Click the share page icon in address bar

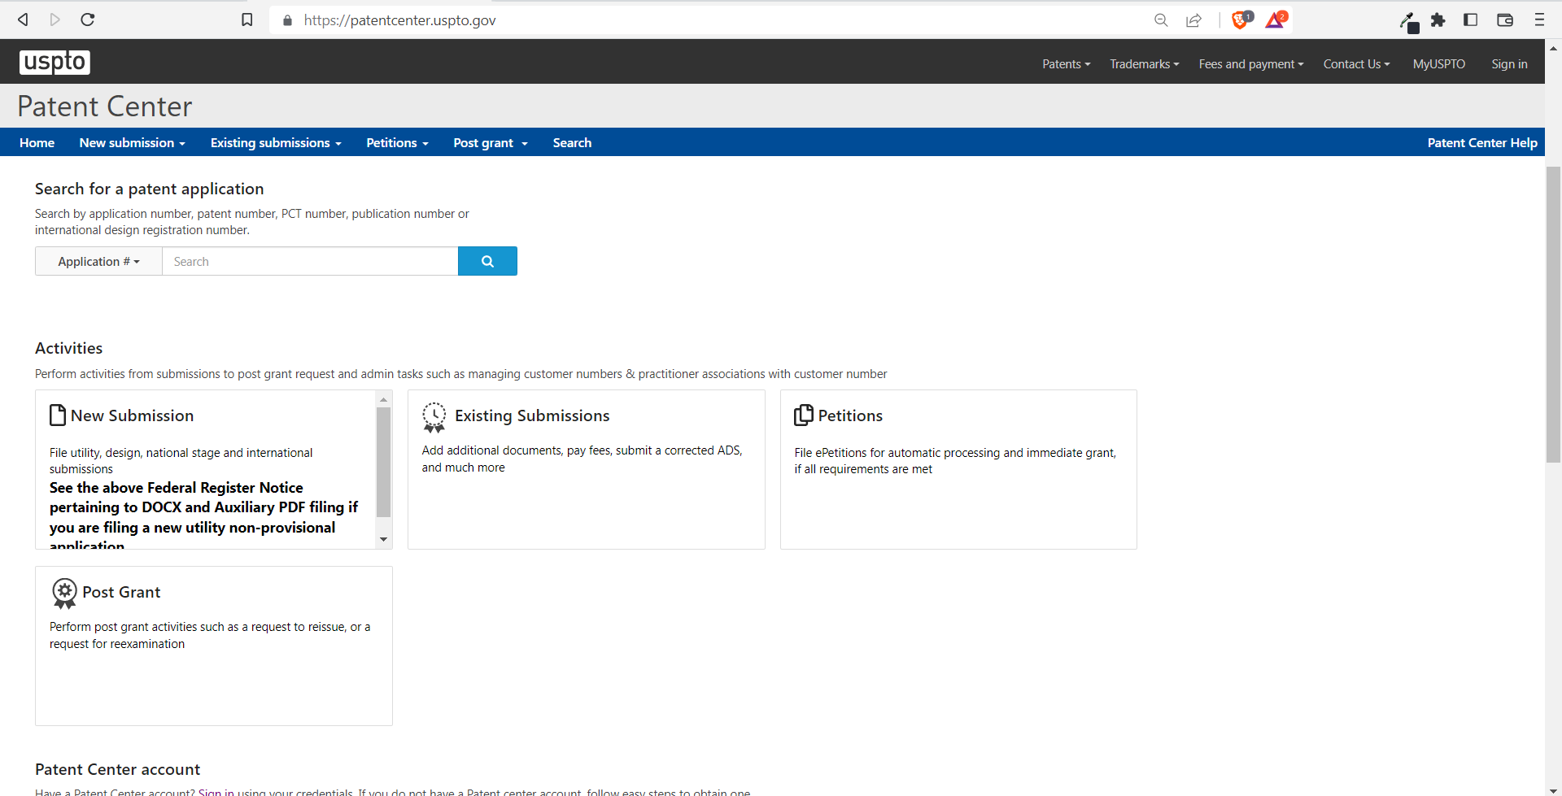click(1193, 20)
